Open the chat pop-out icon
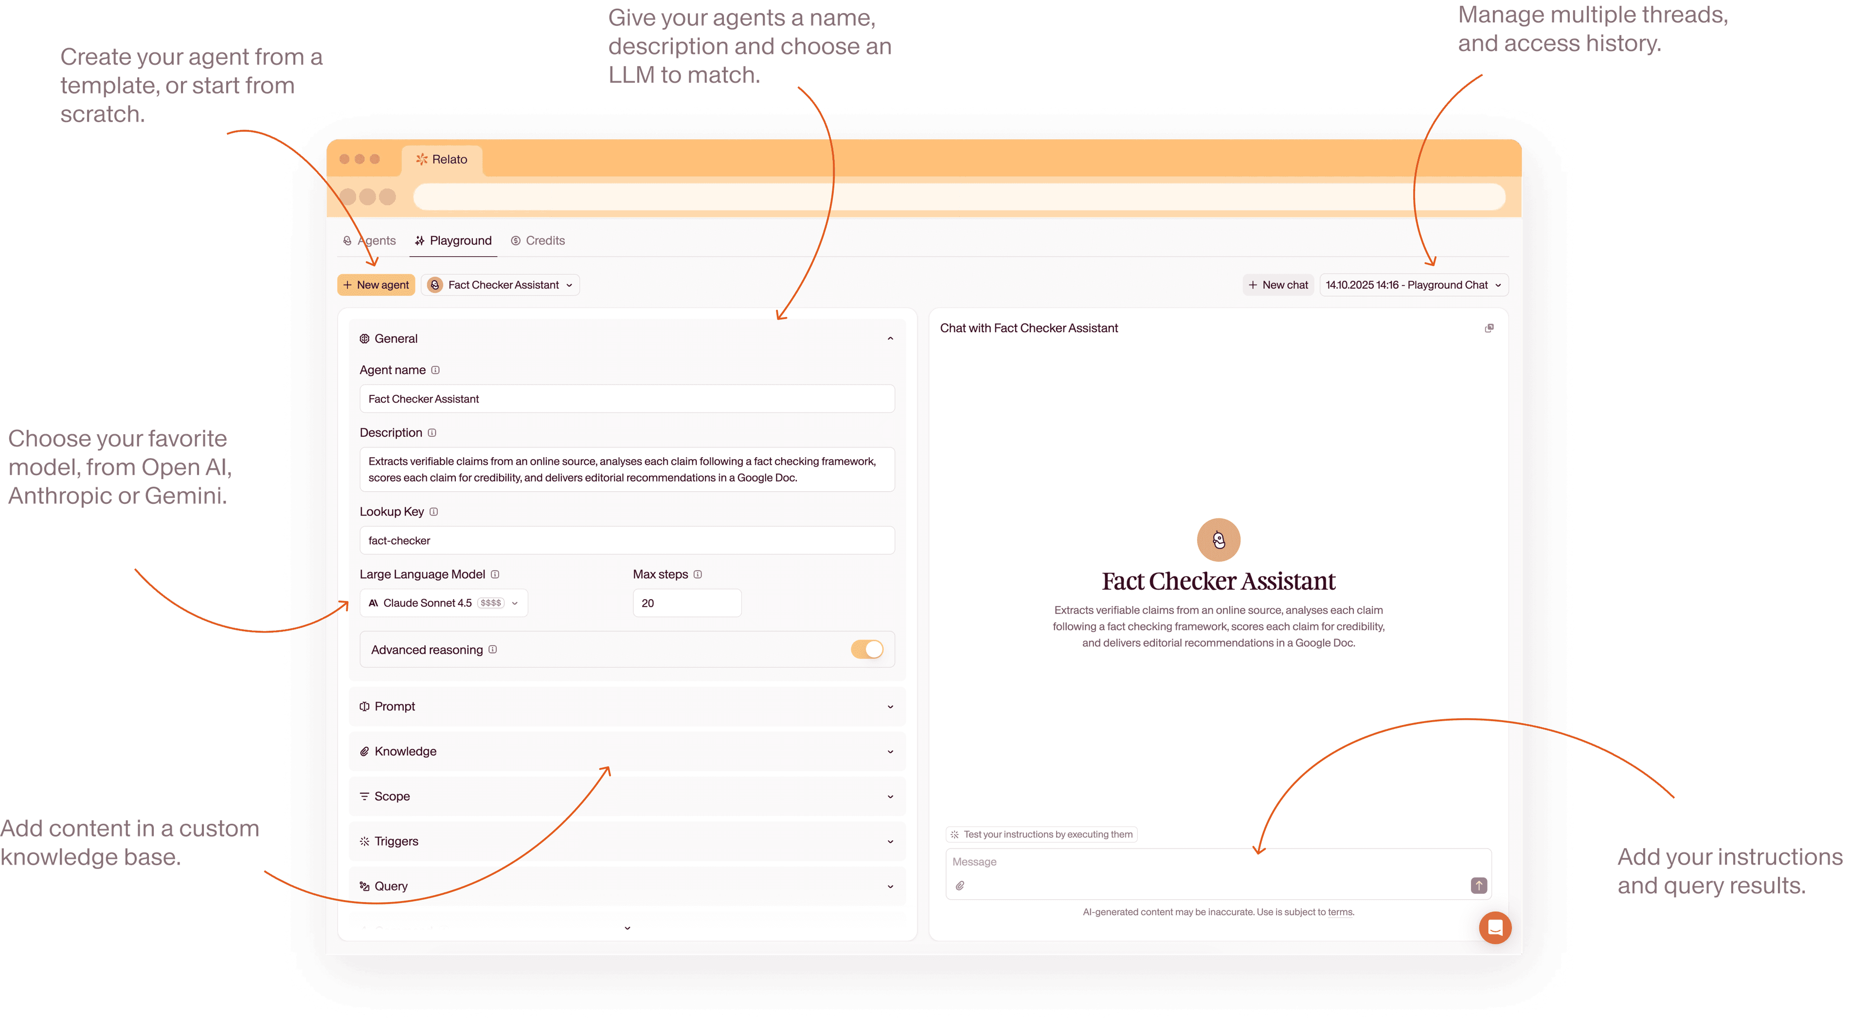The image size is (1868, 1029). pyautogui.click(x=1489, y=328)
